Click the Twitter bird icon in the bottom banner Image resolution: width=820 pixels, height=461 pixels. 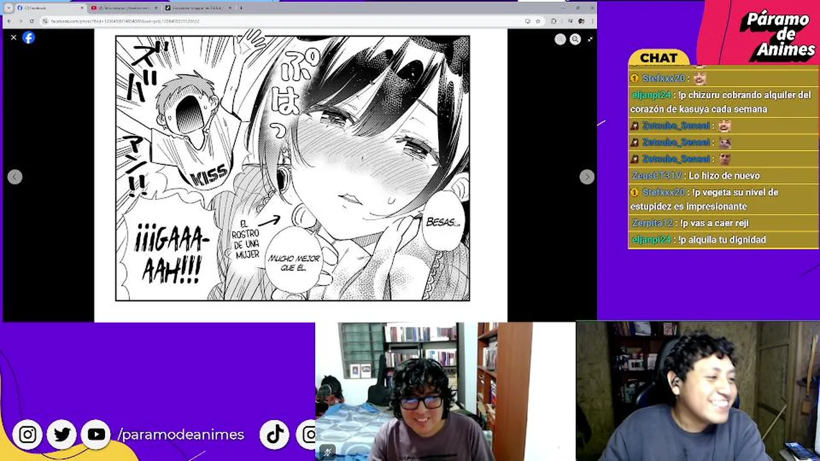tap(61, 435)
